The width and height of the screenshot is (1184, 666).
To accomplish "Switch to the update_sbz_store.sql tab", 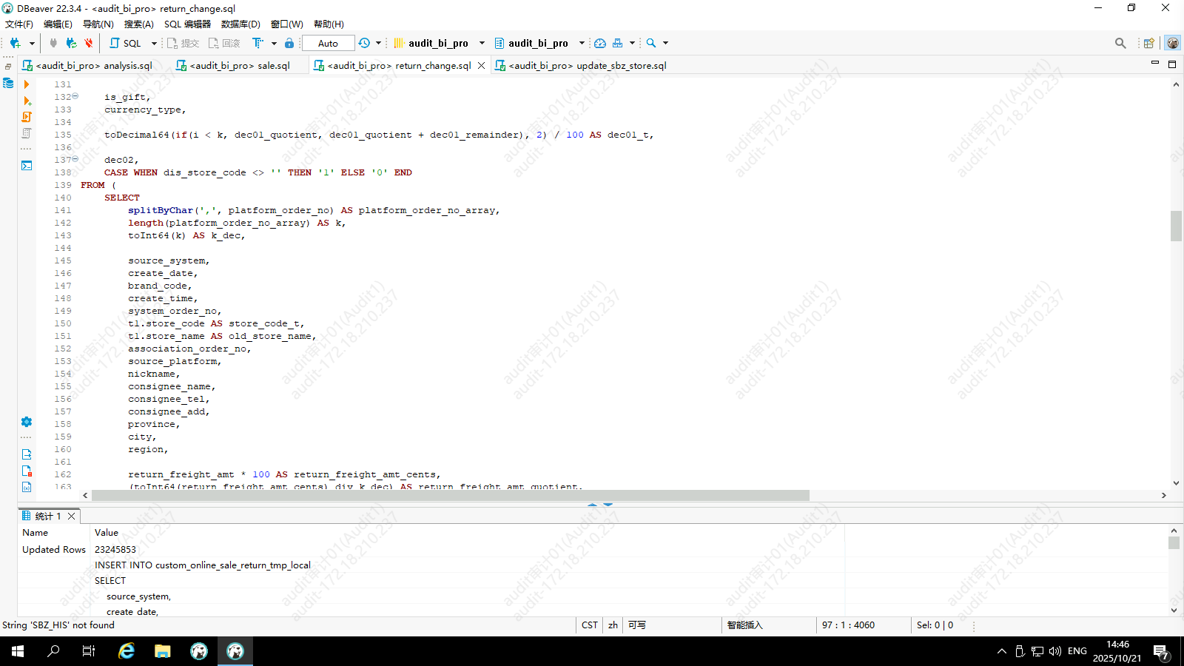I will (x=582, y=66).
